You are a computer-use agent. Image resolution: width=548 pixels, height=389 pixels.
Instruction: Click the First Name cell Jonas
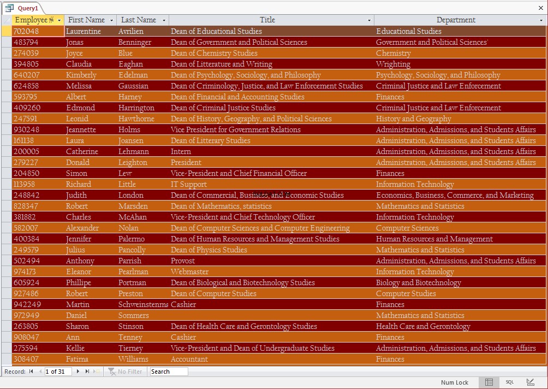91,42
